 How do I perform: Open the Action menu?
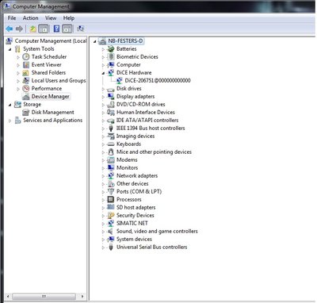click(30, 18)
